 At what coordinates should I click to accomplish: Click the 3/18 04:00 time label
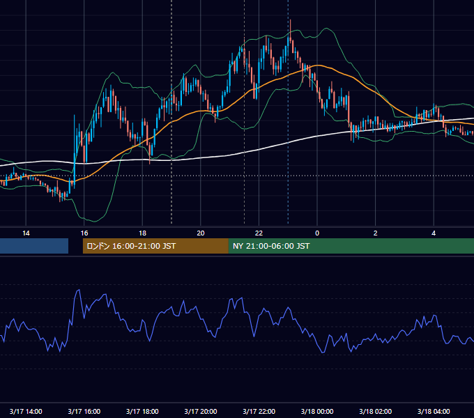click(434, 411)
